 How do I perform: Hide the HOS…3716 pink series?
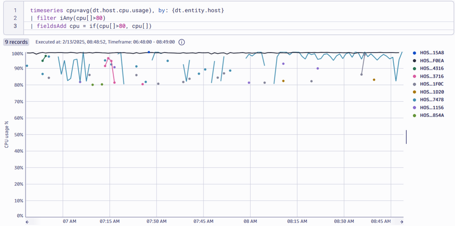[431, 76]
